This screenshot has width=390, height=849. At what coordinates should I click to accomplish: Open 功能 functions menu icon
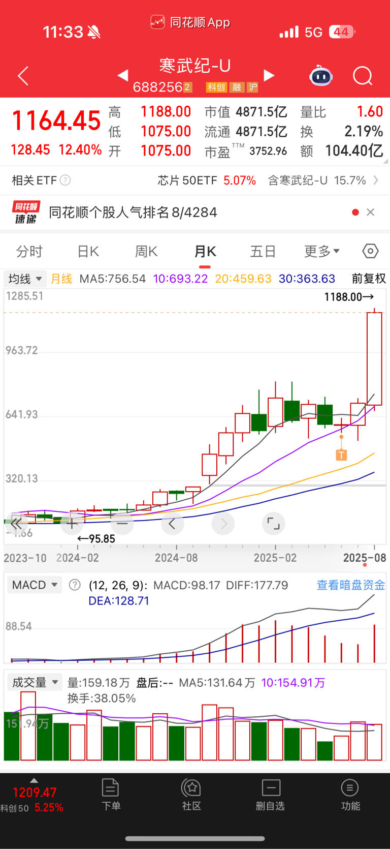pos(350,794)
